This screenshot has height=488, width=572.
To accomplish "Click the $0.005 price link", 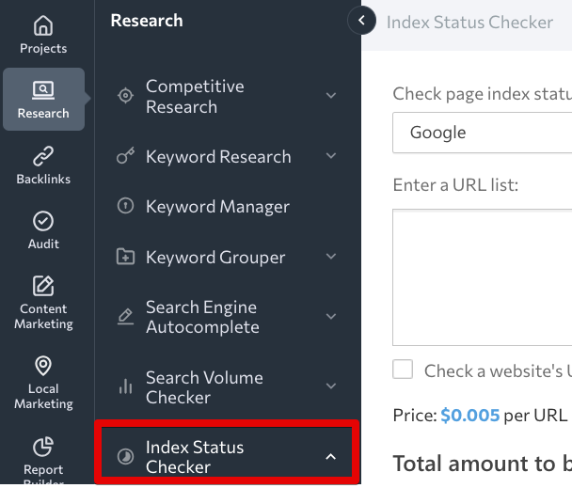I will (469, 415).
